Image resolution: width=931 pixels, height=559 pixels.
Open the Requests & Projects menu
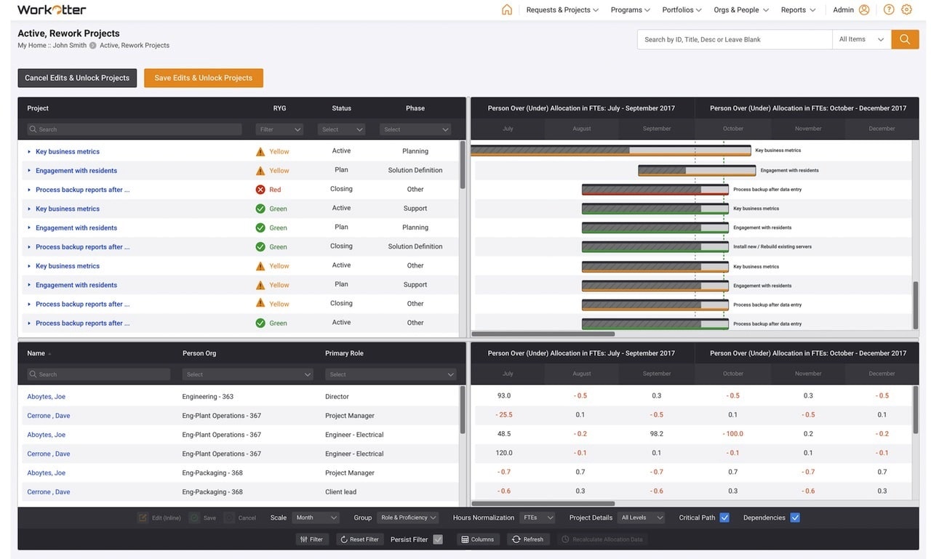(x=562, y=10)
